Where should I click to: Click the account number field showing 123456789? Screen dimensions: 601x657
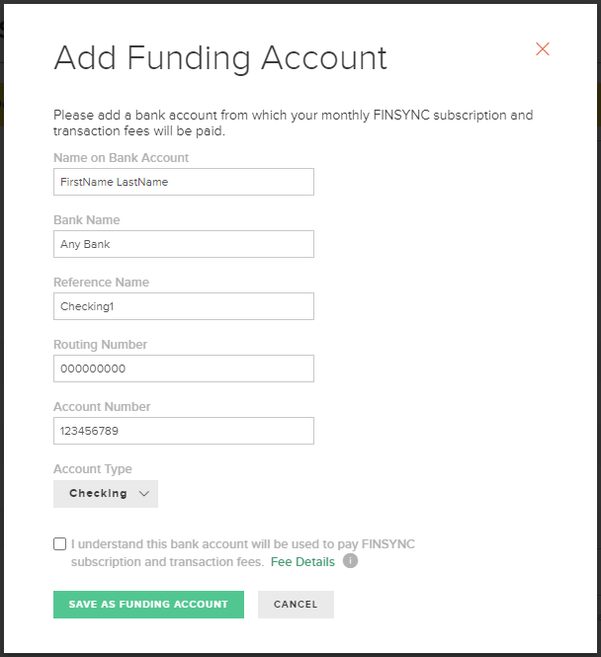[x=184, y=431]
